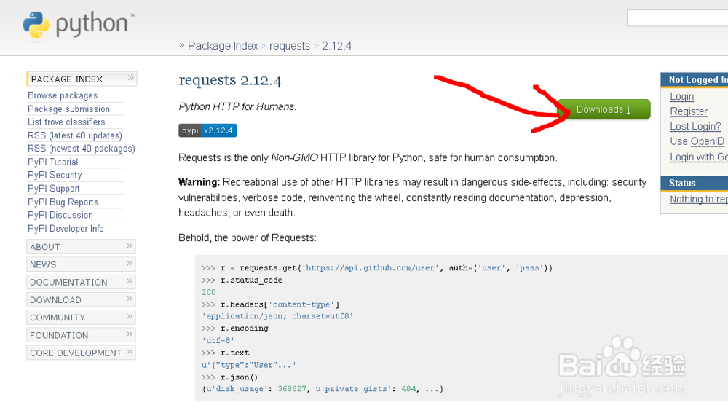728x413 pixels.
Task: Open PyPI Tutorial link
Action: [53, 162]
